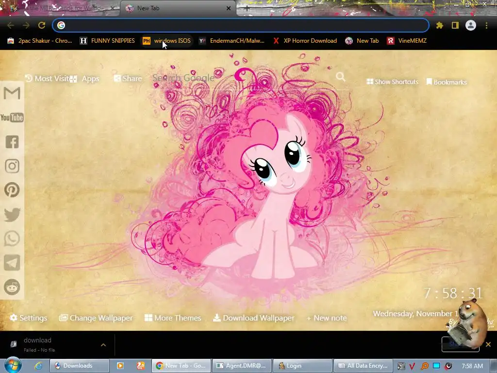Open the XP Horror Download bookmark
The height and width of the screenshot is (373, 497).
pos(305,41)
